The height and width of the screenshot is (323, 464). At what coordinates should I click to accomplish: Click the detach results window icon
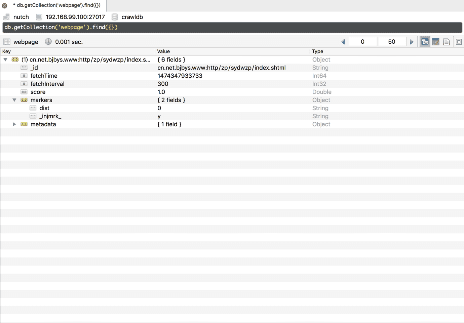pos(459,42)
